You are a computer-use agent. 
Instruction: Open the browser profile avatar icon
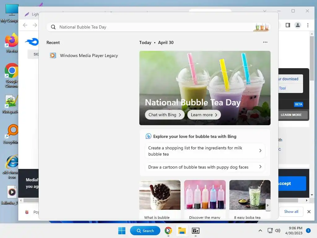[298, 25]
